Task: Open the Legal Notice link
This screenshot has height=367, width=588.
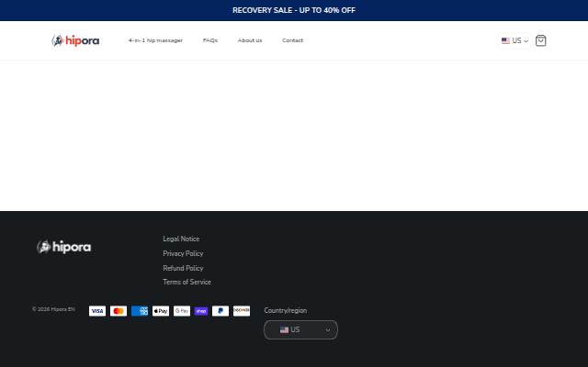Action: 181,239
